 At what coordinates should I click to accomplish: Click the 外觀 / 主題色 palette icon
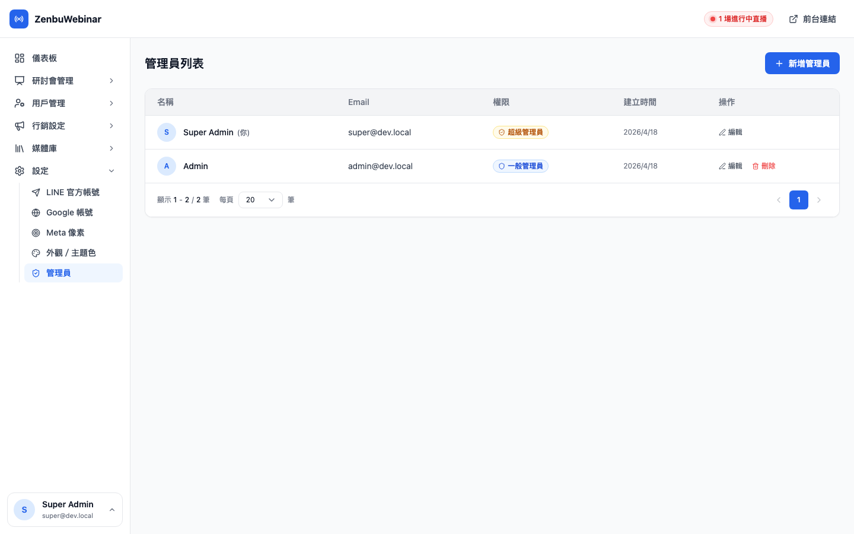point(36,253)
